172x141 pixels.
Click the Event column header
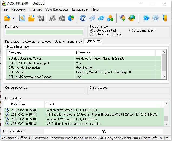coord(103,104)
